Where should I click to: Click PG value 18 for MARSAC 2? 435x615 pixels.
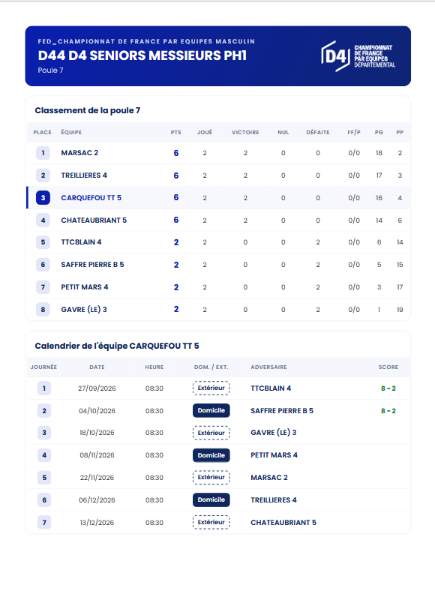point(379,153)
